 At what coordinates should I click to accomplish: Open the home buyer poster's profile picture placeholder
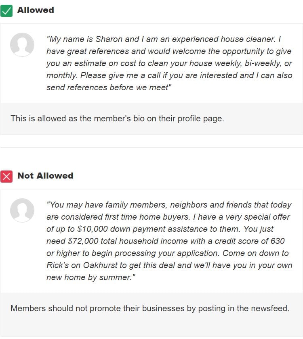(22, 210)
